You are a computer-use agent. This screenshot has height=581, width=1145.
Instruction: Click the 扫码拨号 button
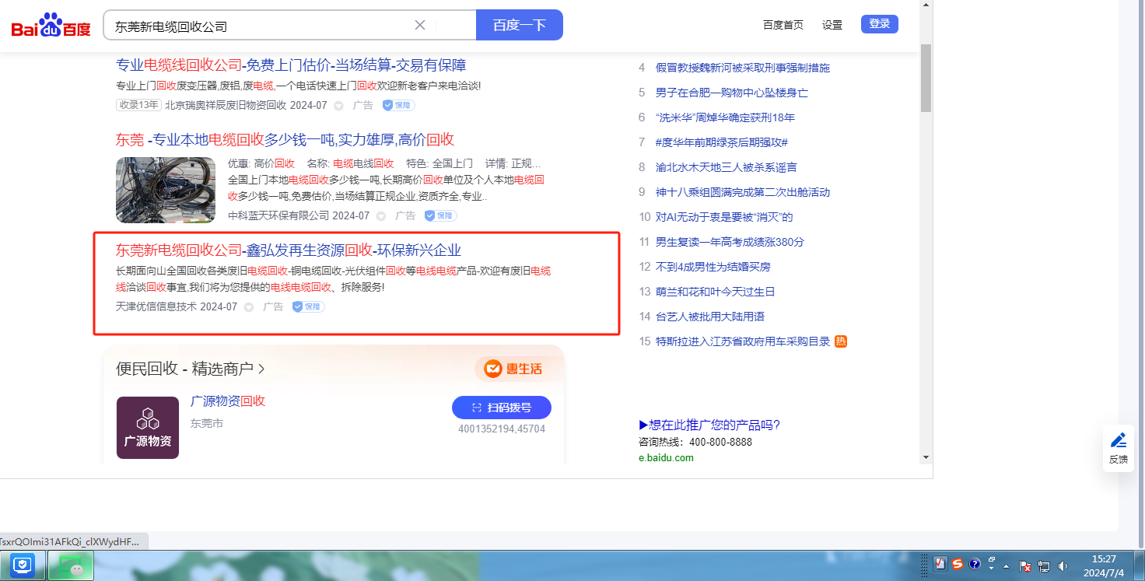pyautogui.click(x=502, y=408)
